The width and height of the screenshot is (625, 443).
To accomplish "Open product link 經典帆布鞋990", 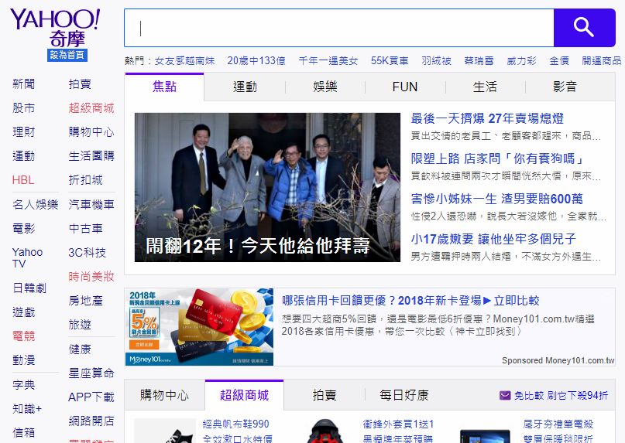I will pyautogui.click(x=236, y=424).
